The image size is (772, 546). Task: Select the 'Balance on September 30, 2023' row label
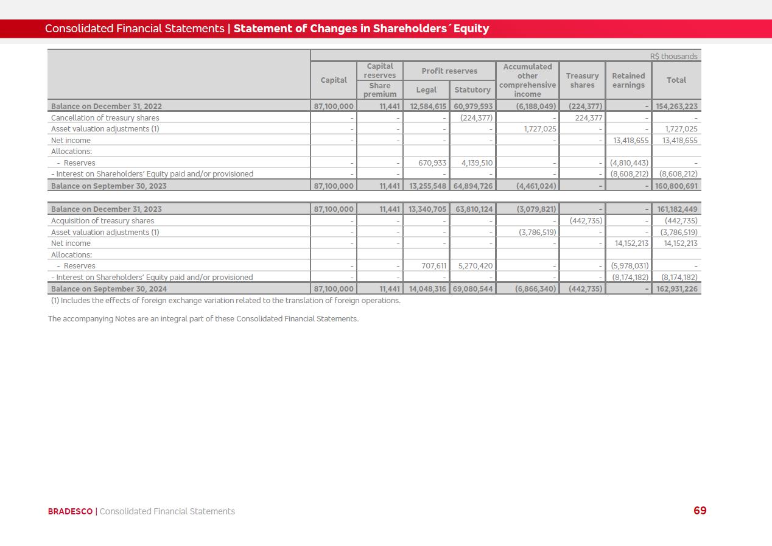pyautogui.click(x=109, y=186)
